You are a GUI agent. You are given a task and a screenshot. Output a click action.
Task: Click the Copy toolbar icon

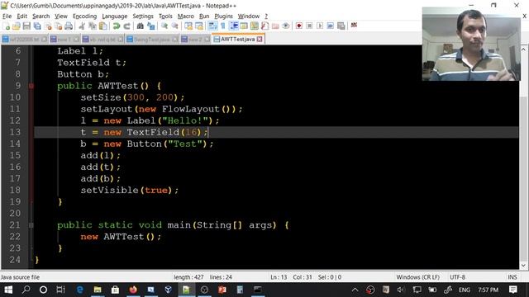pos(93,26)
